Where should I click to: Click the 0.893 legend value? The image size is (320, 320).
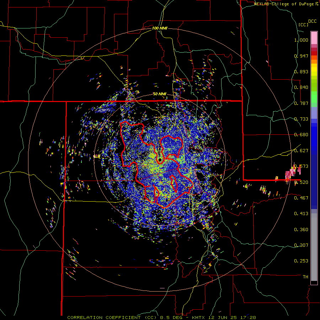pos(301,71)
